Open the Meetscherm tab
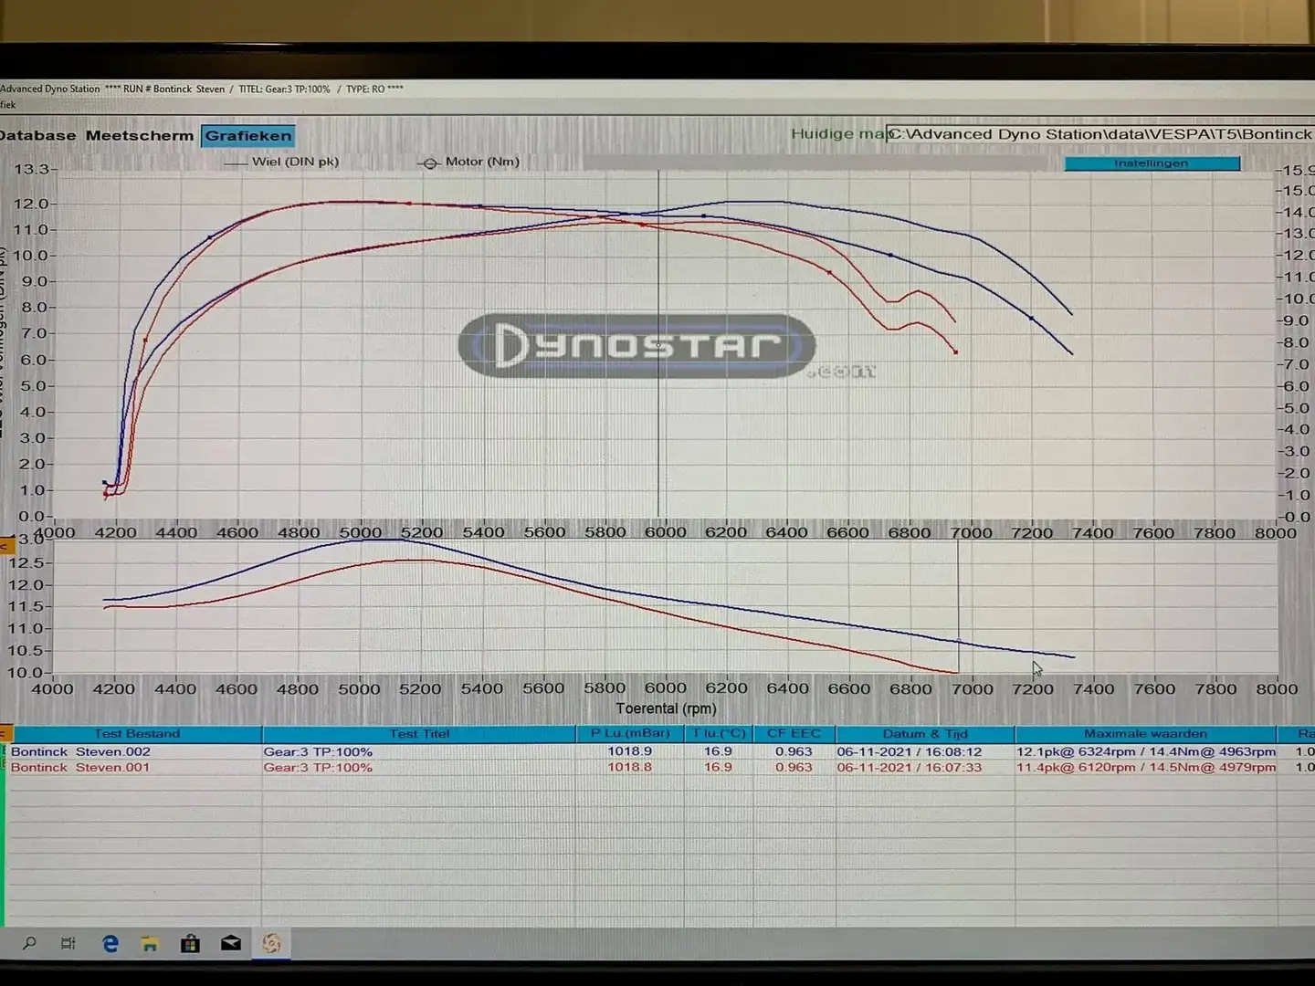Image resolution: width=1315 pixels, height=986 pixels. click(139, 136)
